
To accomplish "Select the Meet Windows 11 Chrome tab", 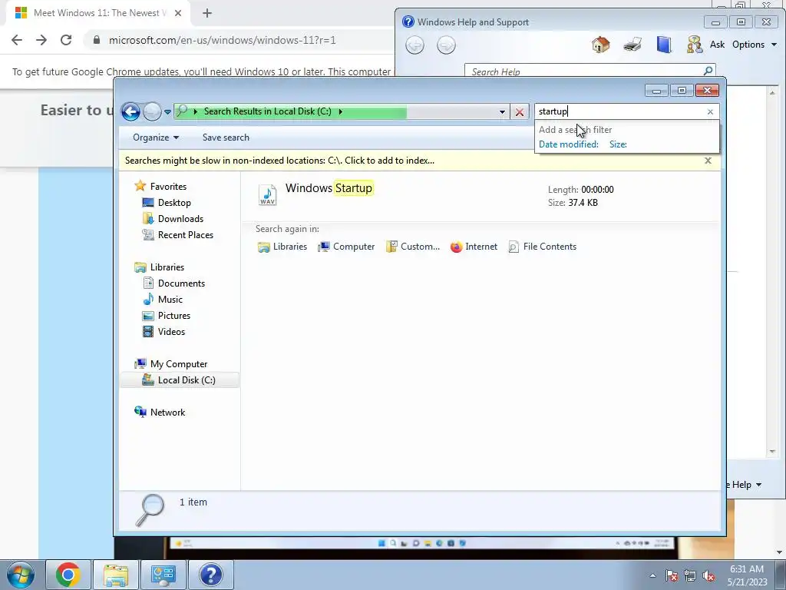I will (x=97, y=13).
